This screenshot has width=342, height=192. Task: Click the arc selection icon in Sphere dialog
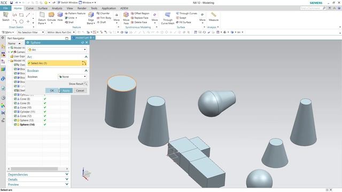(84, 63)
